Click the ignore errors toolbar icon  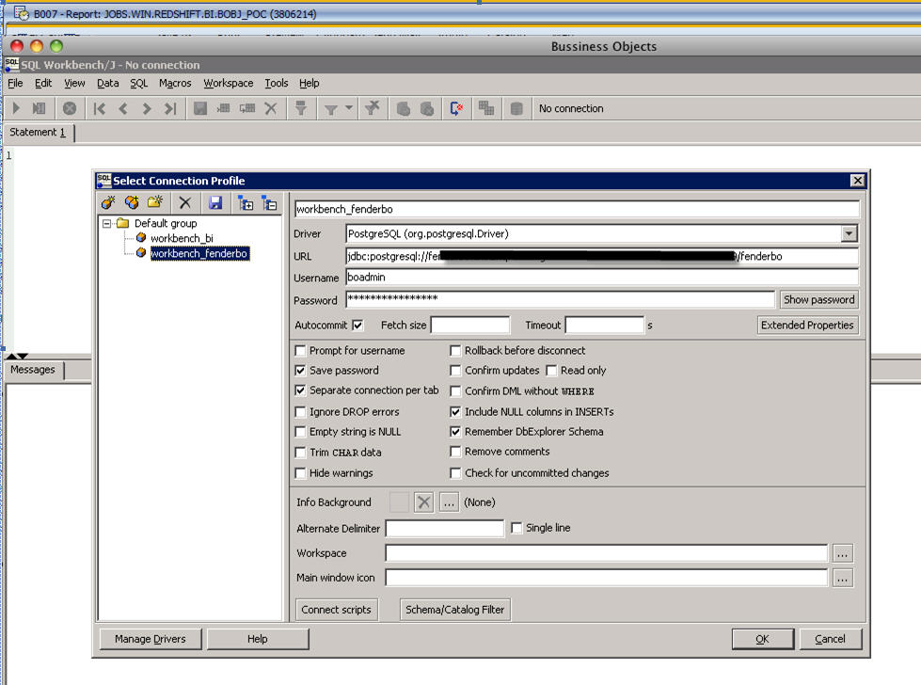(x=456, y=108)
